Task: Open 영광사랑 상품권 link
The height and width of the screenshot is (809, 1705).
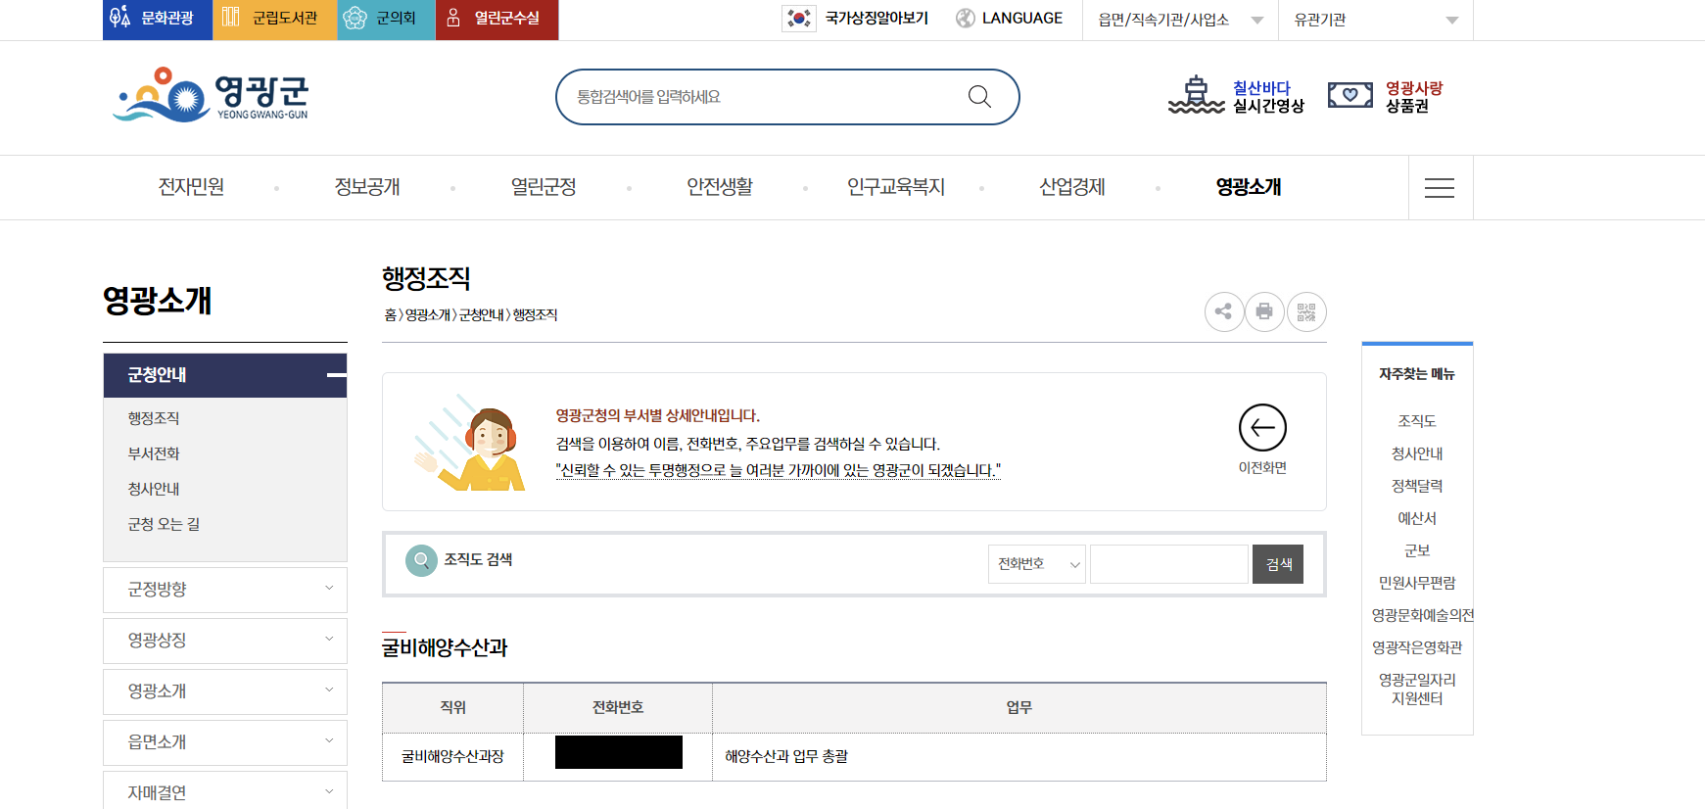Action: point(1414,97)
